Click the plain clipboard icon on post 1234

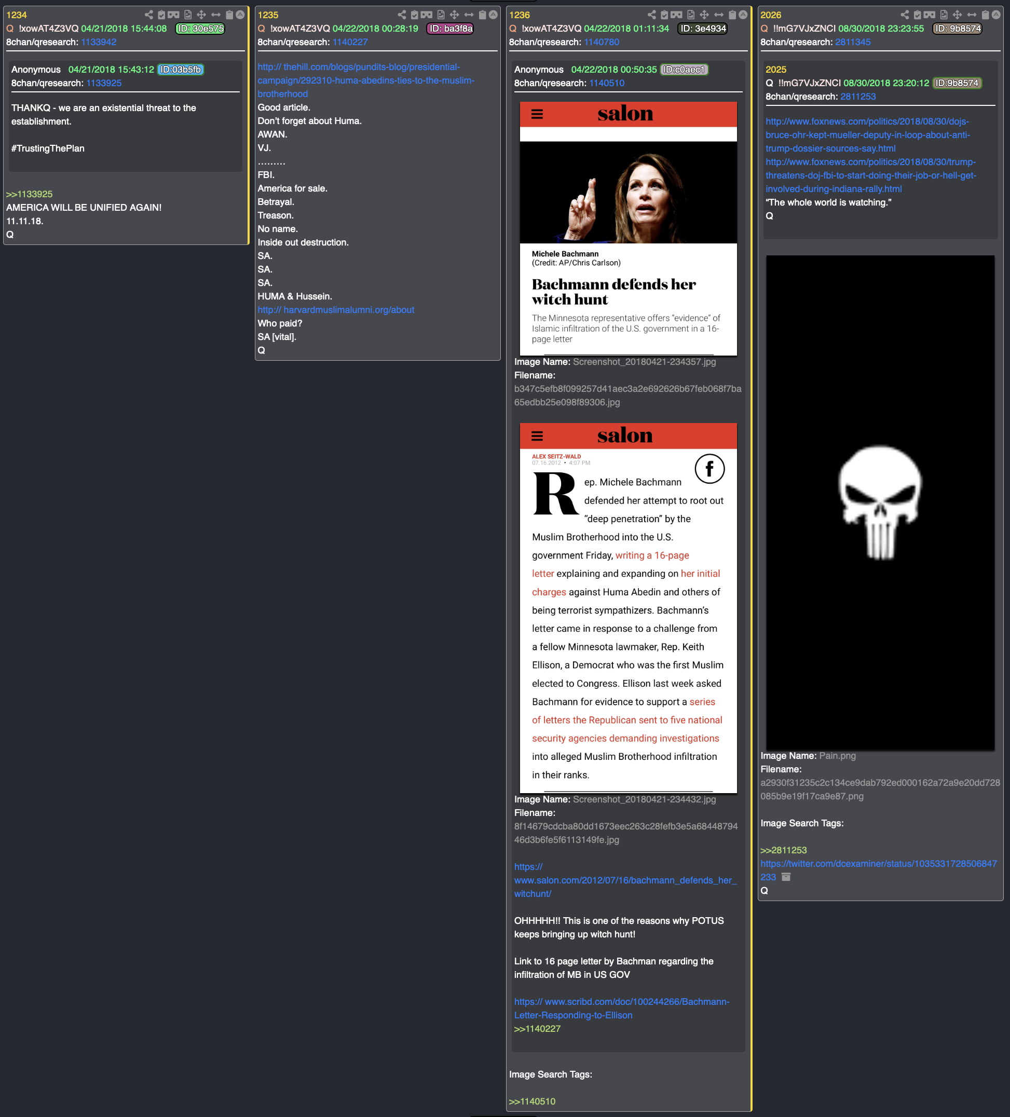click(x=229, y=15)
